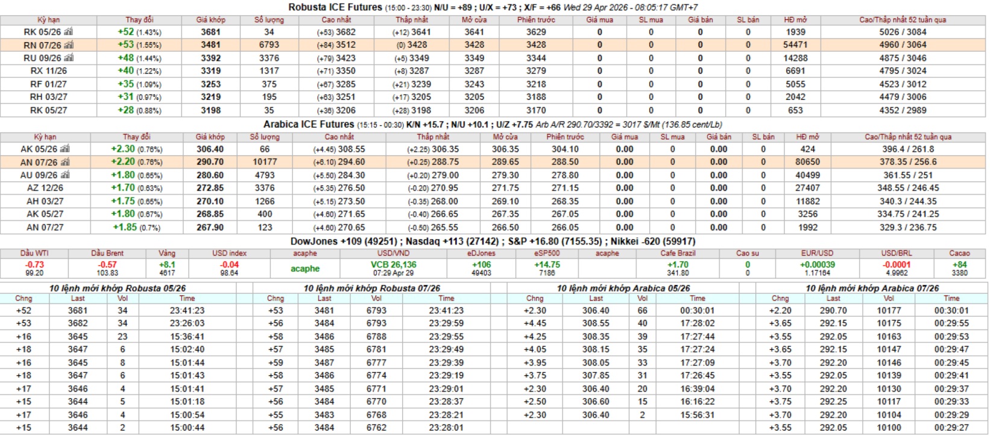Open the chart icon for AN 07/26

click(65, 163)
